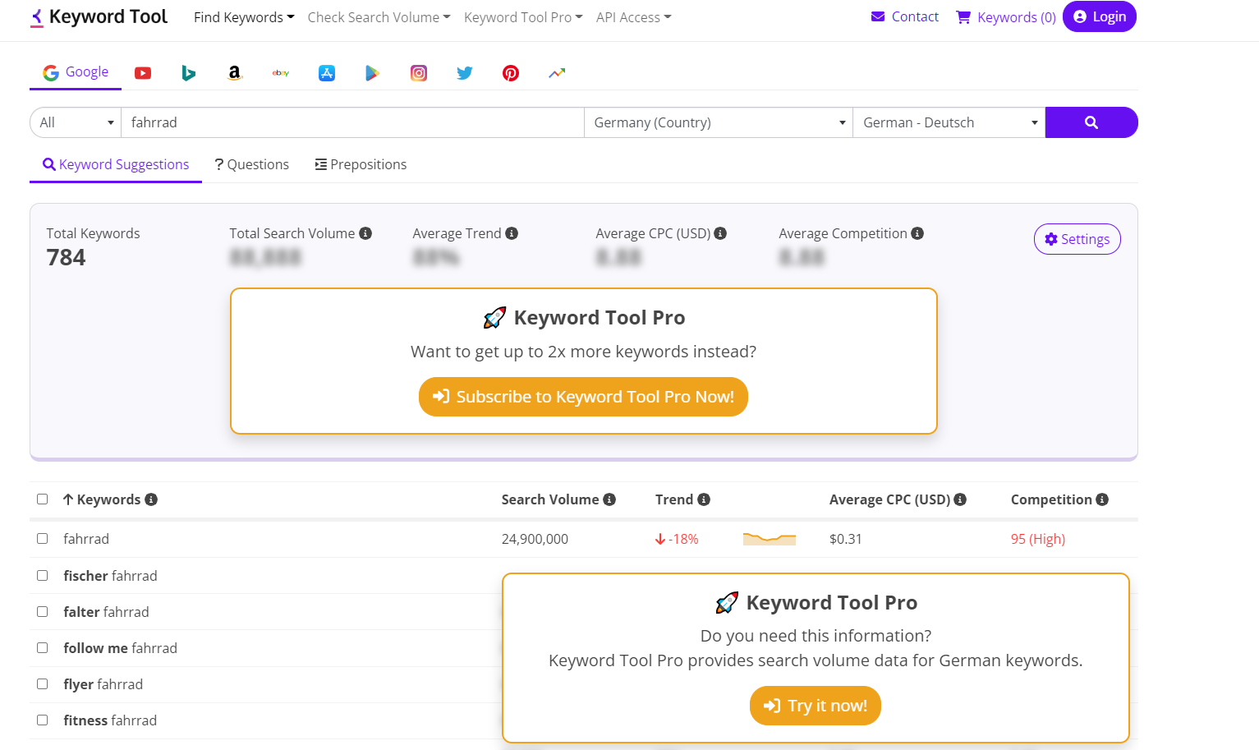Show info for Average CPC (USD) summary
Viewport: 1259px width, 750px height.
coord(720,233)
